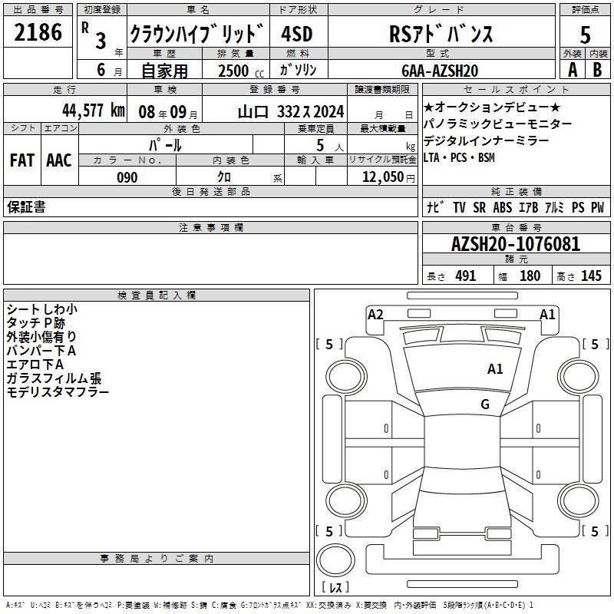
Task: Click the G mark on the windshield
Action: (484, 404)
